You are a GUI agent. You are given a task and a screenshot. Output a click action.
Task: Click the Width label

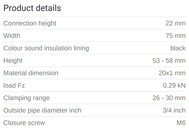(x=12, y=36)
